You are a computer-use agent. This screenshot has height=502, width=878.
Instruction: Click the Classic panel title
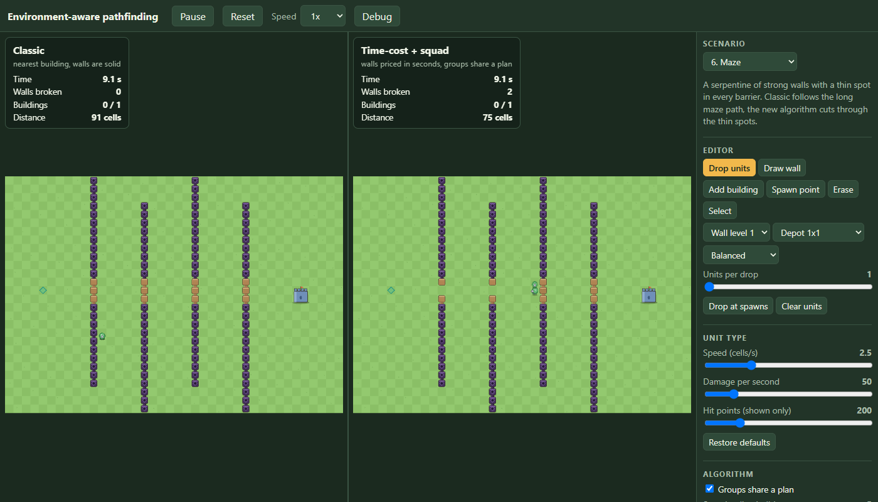29,50
